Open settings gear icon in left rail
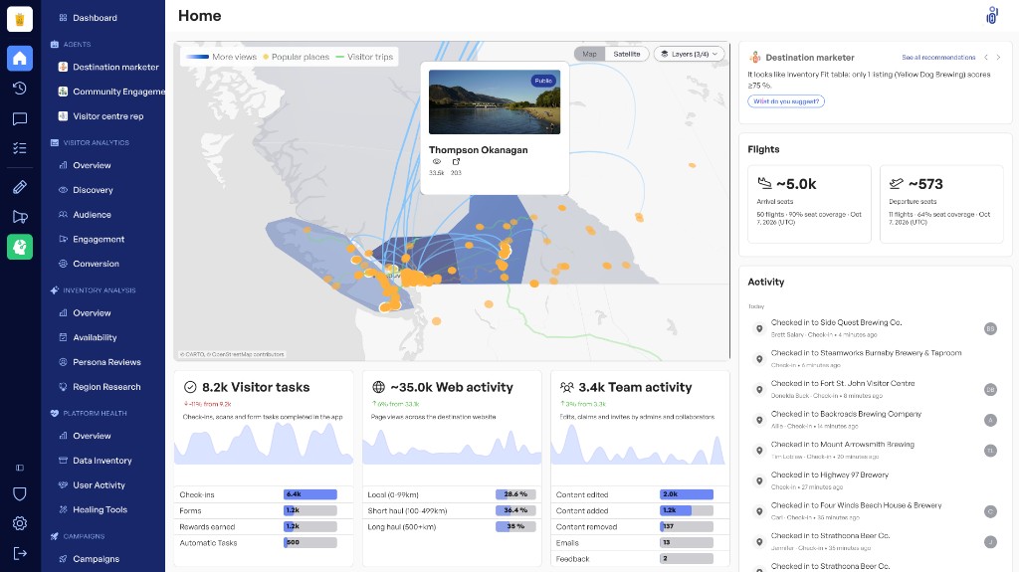The height and width of the screenshot is (572, 1019). (20, 523)
